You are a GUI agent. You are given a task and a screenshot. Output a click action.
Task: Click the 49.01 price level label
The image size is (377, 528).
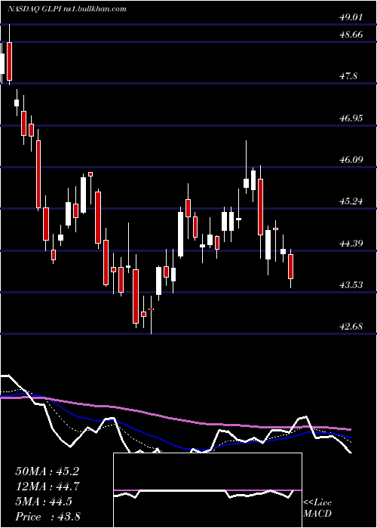pos(351,17)
